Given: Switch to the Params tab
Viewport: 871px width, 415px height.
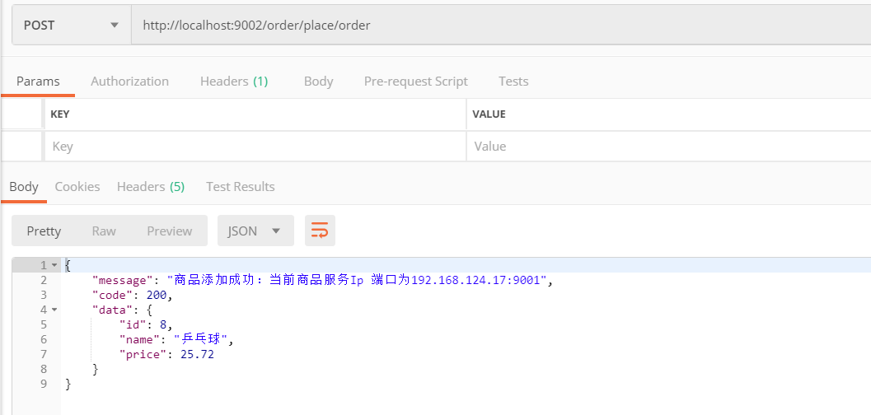Looking at the screenshot, I should (38, 82).
